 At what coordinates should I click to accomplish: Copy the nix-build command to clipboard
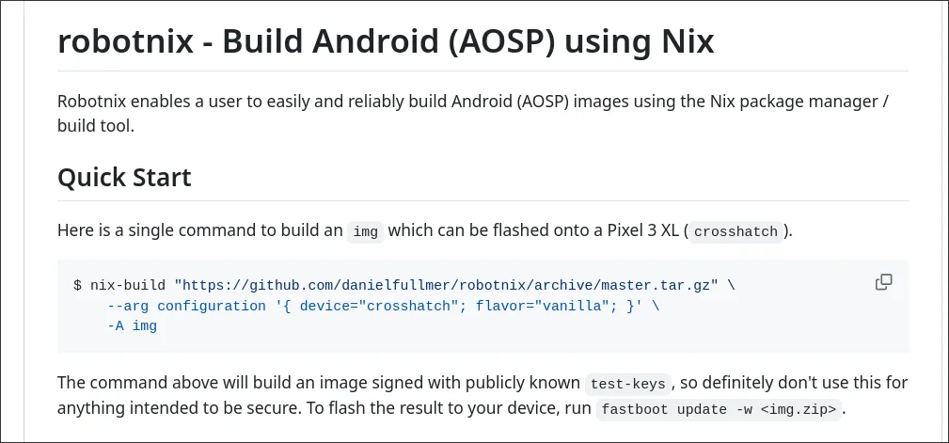click(883, 282)
